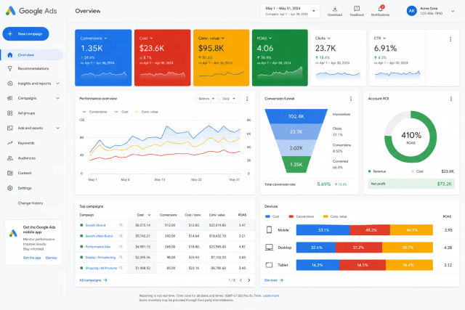This screenshot has width=465, height=310.
Task: Open Recommendations lightbulb icon
Action: 9,68
